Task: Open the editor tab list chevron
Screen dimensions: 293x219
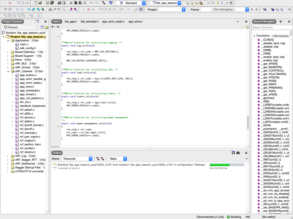Action: pos(237,22)
